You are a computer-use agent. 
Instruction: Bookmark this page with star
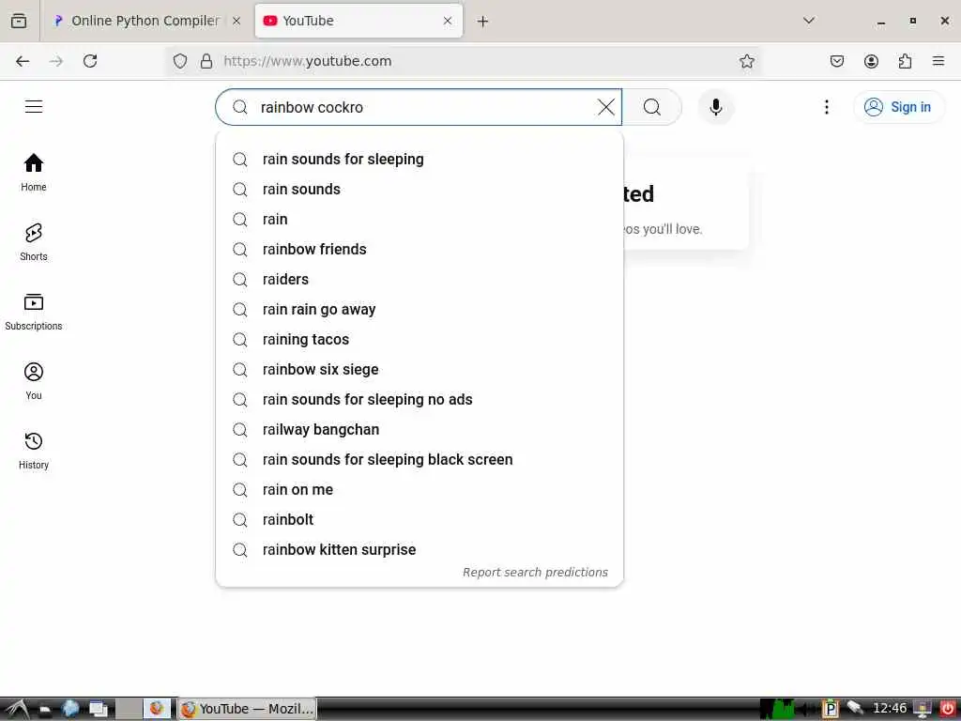click(746, 61)
